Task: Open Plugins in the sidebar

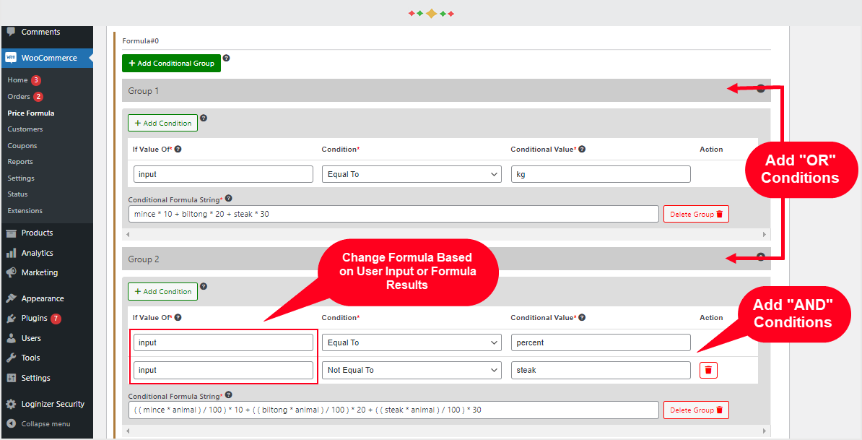Action: point(34,319)
